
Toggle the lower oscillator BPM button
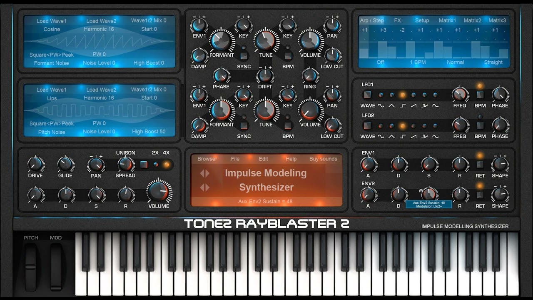click(288, 125)
